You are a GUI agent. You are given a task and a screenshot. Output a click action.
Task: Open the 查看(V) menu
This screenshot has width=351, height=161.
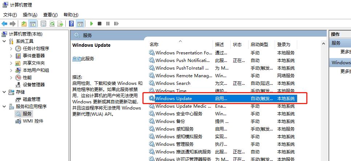pyautogui.click(x=51, y=15)
